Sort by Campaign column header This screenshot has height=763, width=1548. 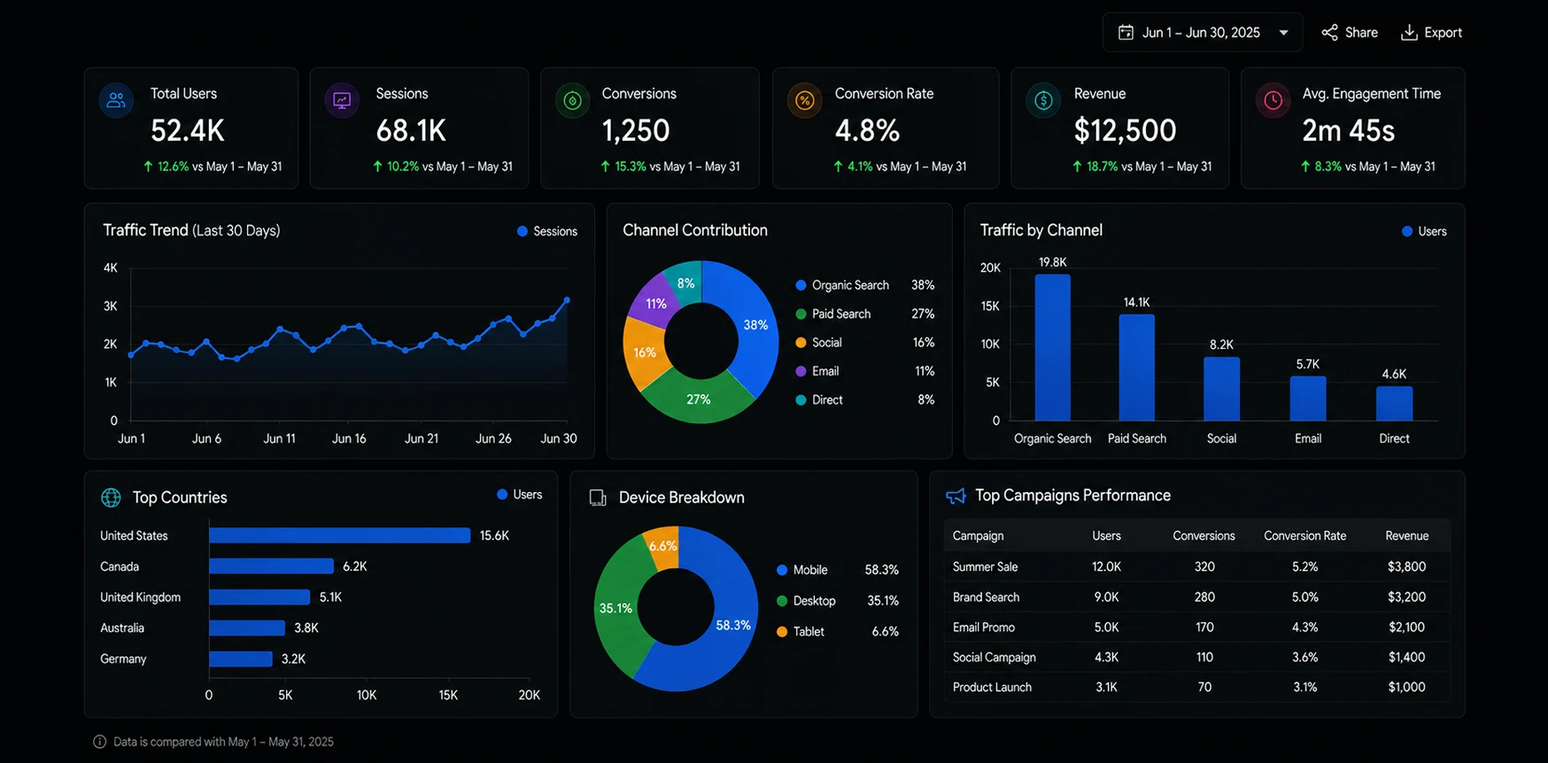978,536
